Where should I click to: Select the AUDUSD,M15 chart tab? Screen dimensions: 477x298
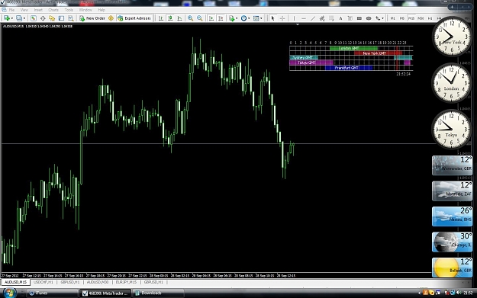click(15, 282)
